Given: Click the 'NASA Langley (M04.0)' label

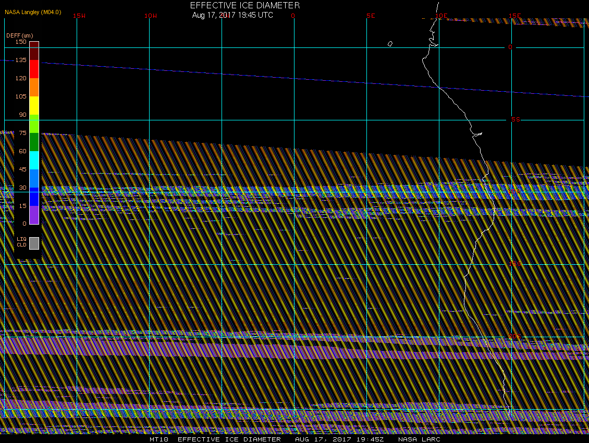Looking at the screenshot, I should [x=33, y=13].
